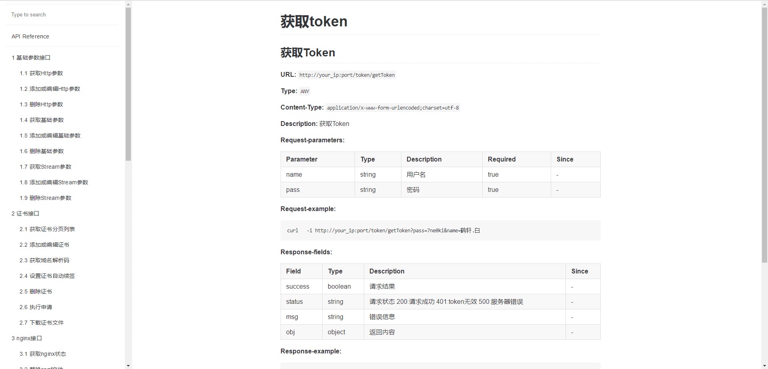Open 2.4 设置证书自动续签 page
Screen dimensions: 768x369
47,275
